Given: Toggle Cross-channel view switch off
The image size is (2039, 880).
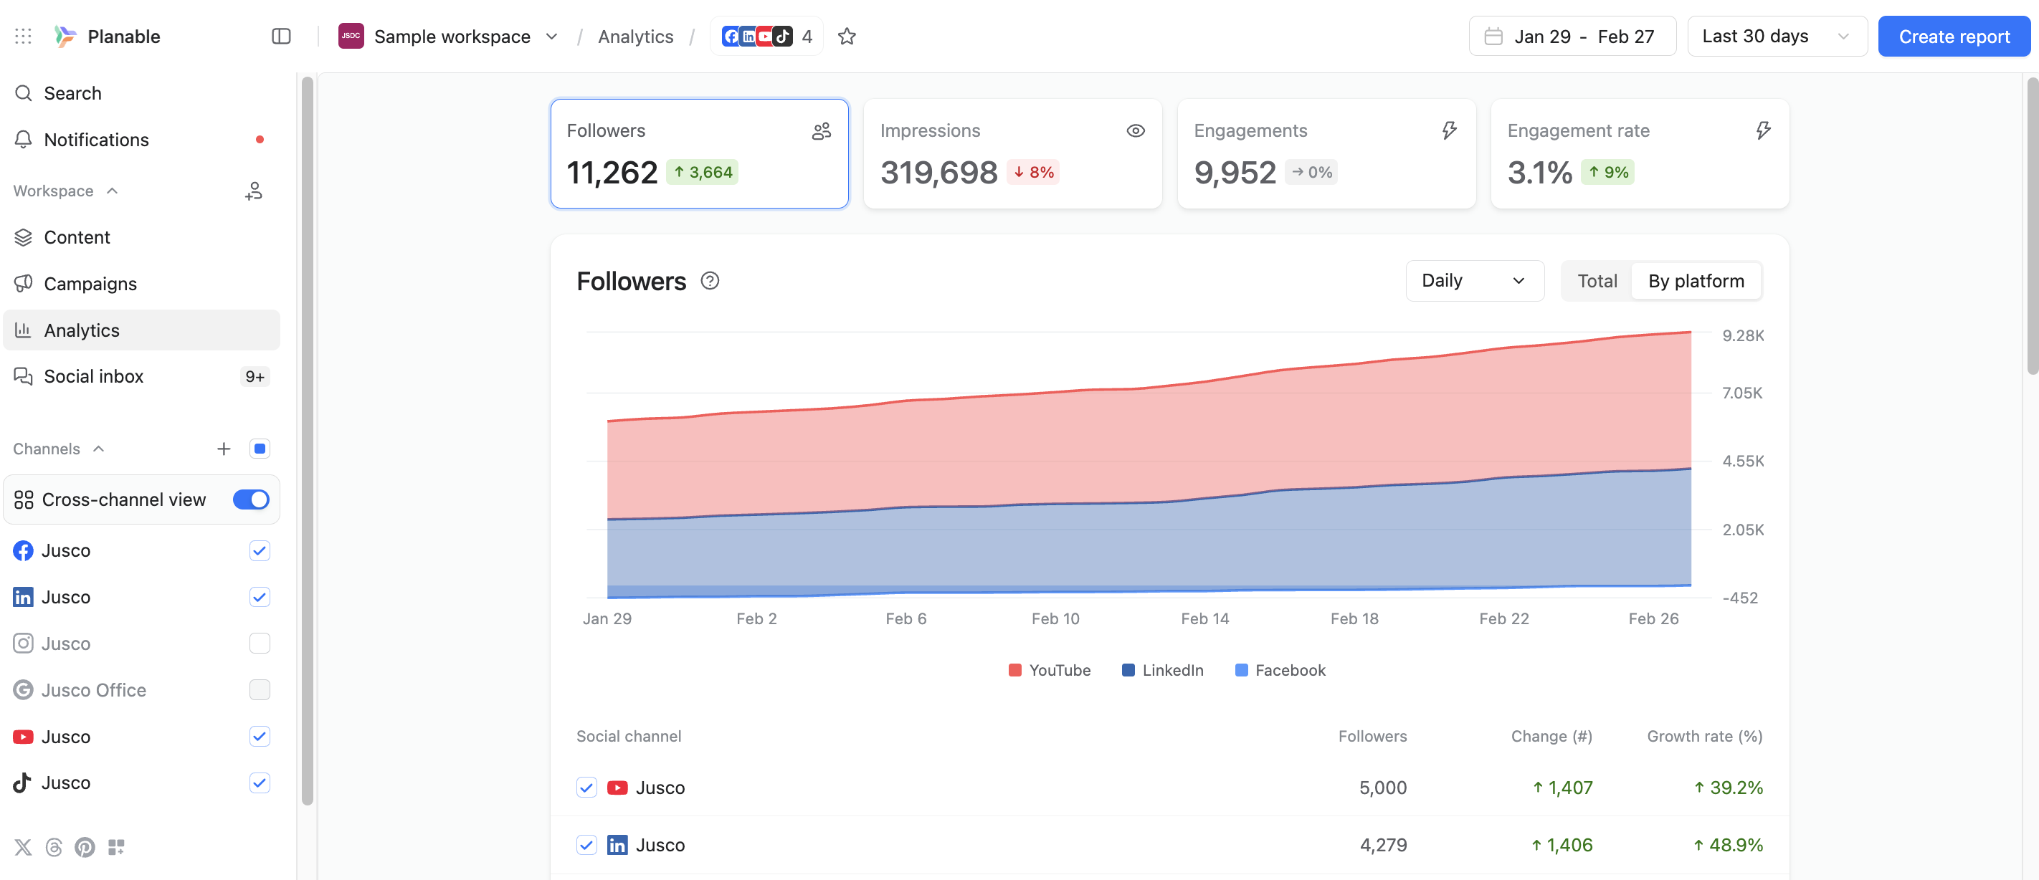Looking at the screenshot, I should point(251,499).
